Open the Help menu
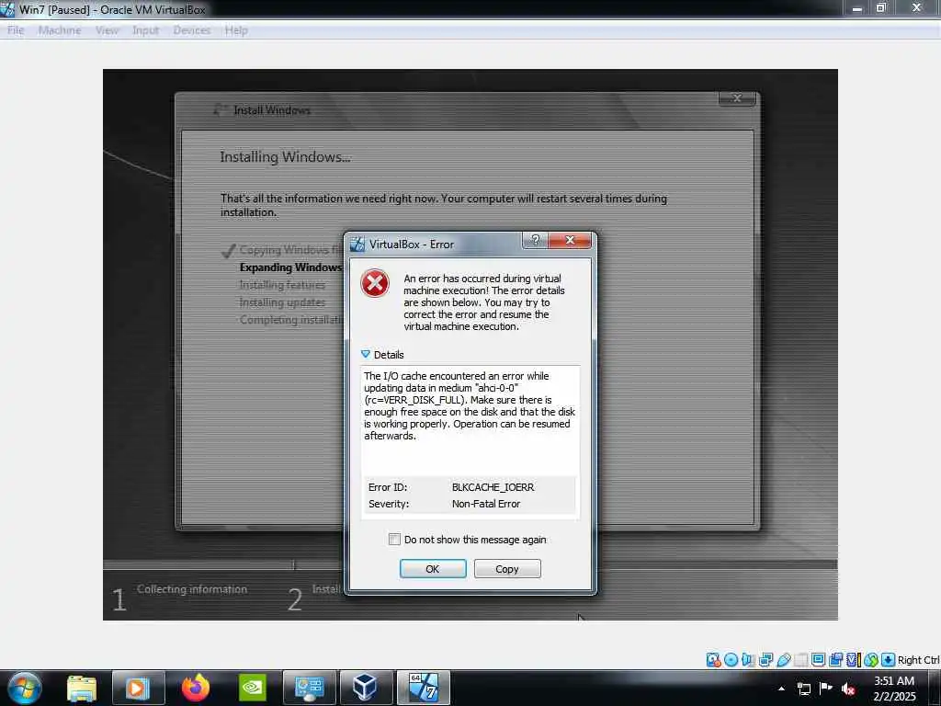Image resolution: width=941 pixels, height=706 pixels. pos(236,30)
